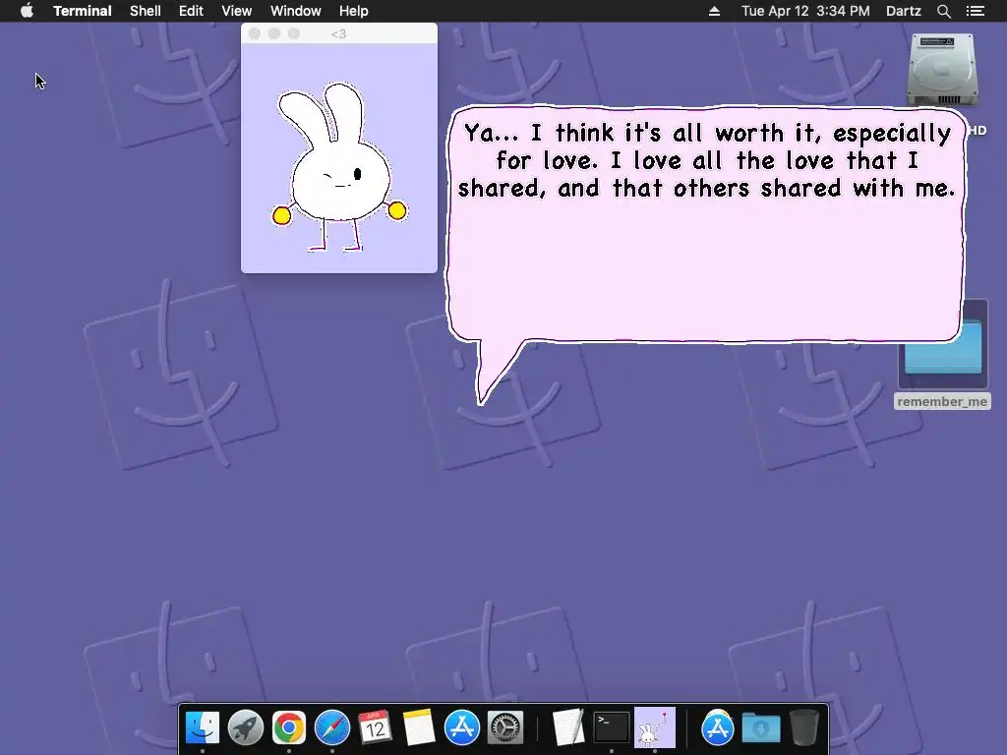Click the bunny app icon in Dock

pyautogui.click(x=654, y=727)
